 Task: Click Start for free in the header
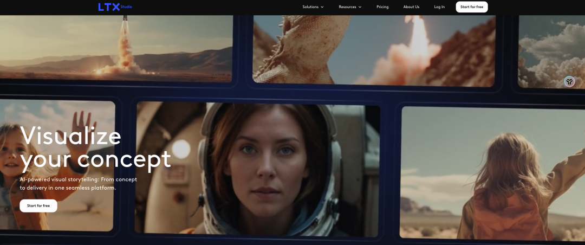click(472, 7)
